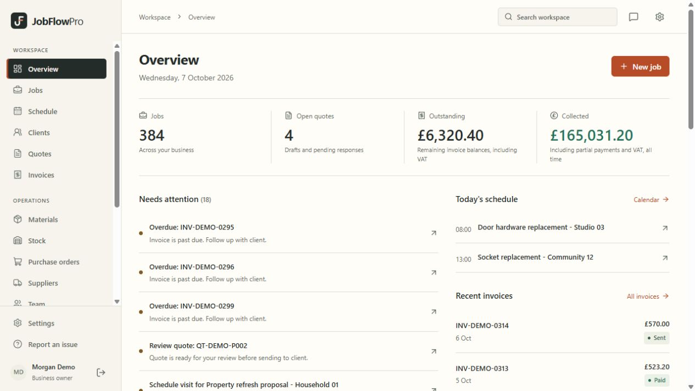This screenshot has width=695, height=391.
Task: Click the Search workspace field
Action: [558, 17]
